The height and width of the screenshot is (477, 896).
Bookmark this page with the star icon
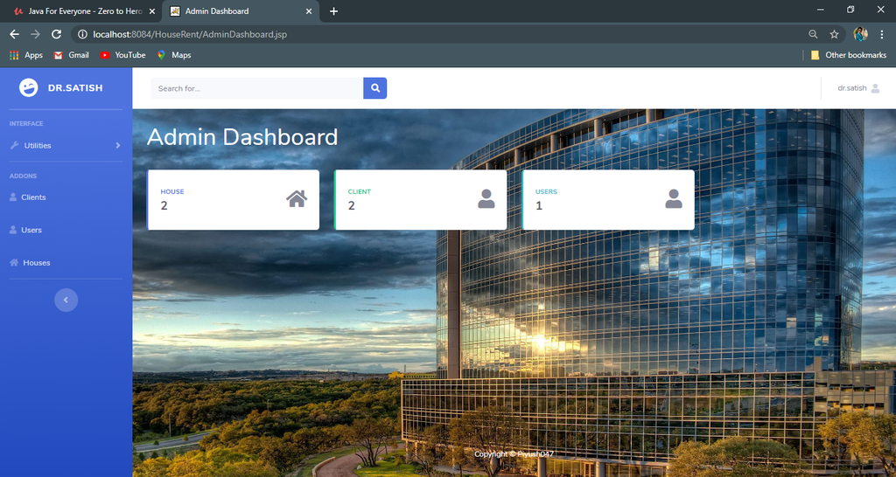834,34
